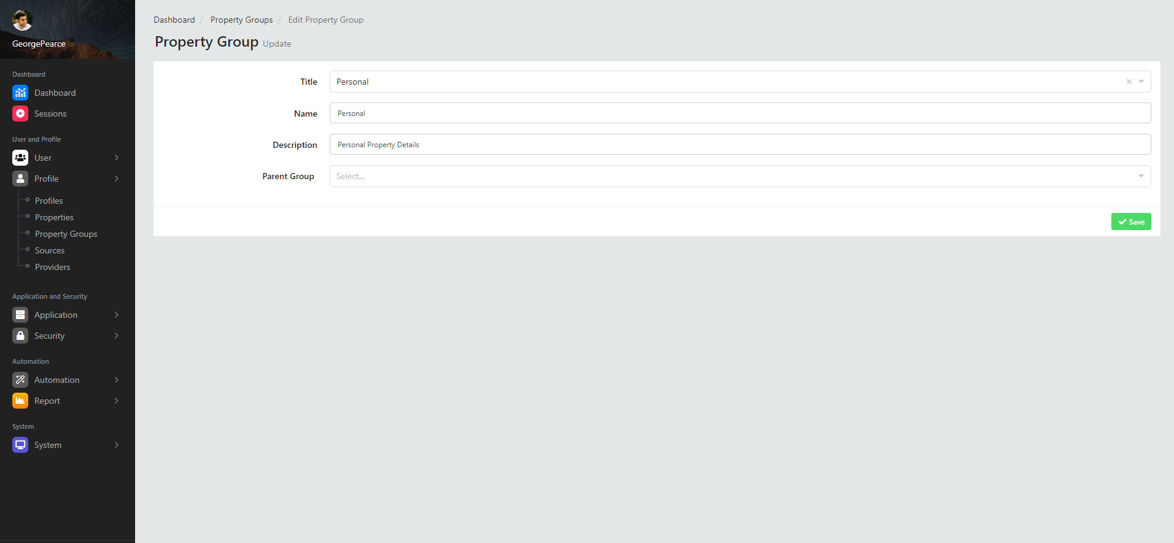
Task: Open the Parent Group dropdown
Action: (739, 176)
